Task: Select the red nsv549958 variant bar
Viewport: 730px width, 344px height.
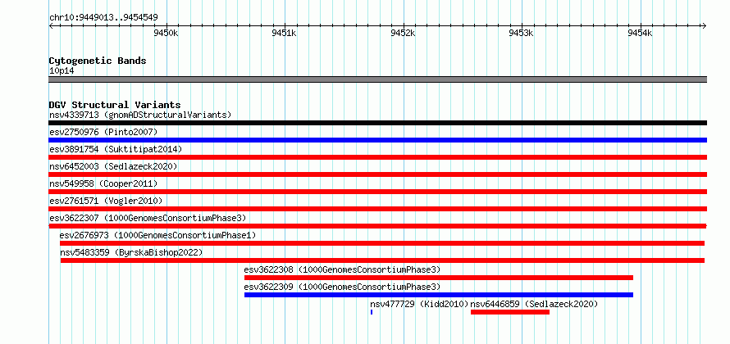Action: coord(377,192)
